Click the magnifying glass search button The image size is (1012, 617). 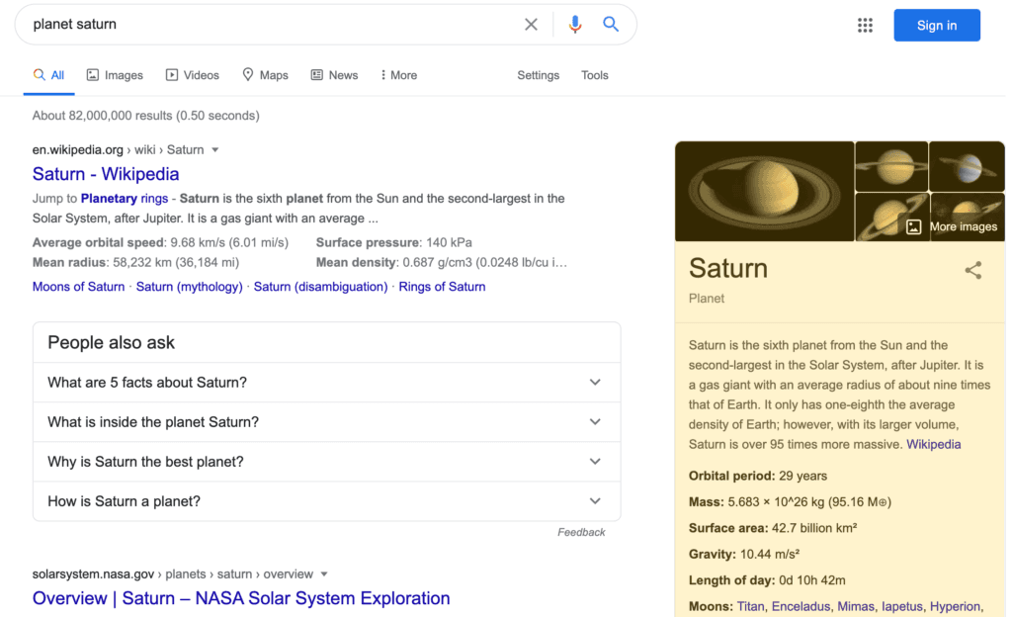coord(611,25)
